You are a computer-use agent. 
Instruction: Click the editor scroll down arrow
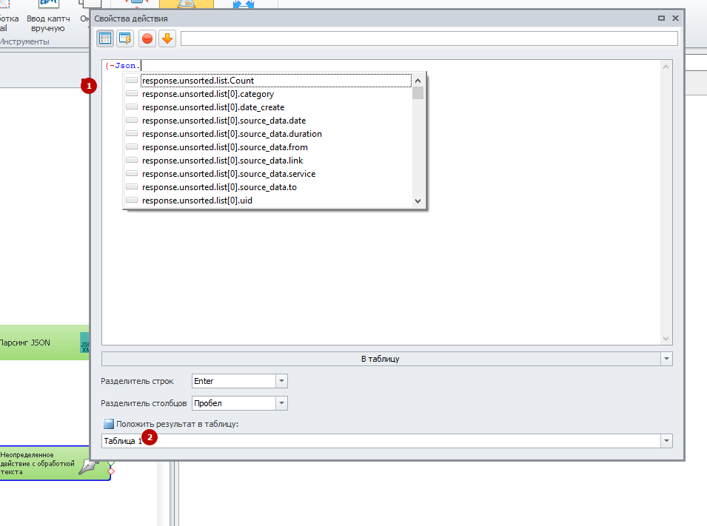[666, 339]
